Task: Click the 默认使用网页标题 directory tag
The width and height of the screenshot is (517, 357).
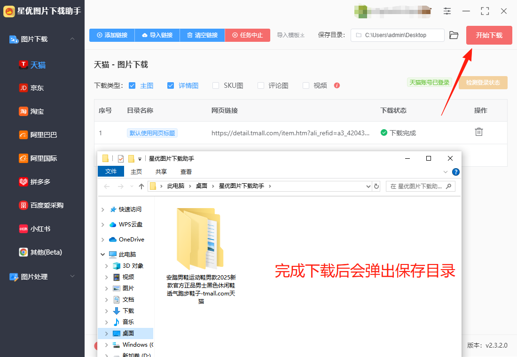Action: (152, 133)
